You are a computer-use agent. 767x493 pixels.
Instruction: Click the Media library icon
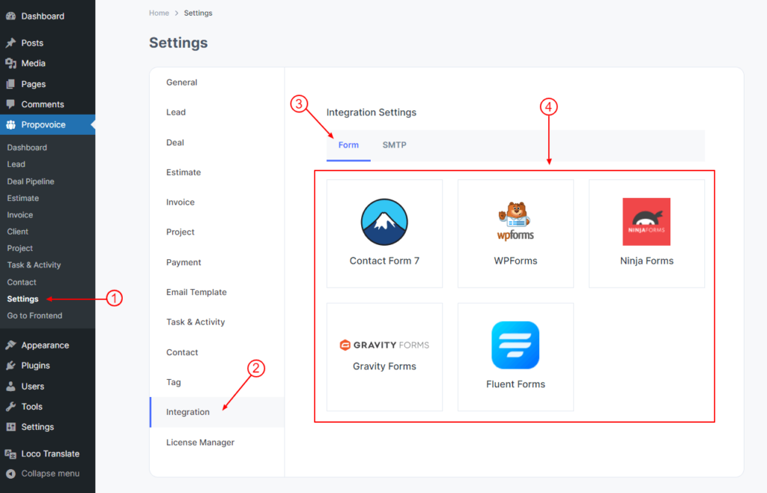(10, 63)
